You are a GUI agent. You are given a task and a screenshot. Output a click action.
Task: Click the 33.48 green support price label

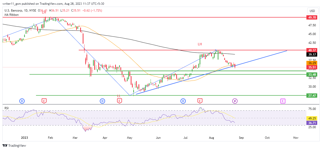(312, 74)
